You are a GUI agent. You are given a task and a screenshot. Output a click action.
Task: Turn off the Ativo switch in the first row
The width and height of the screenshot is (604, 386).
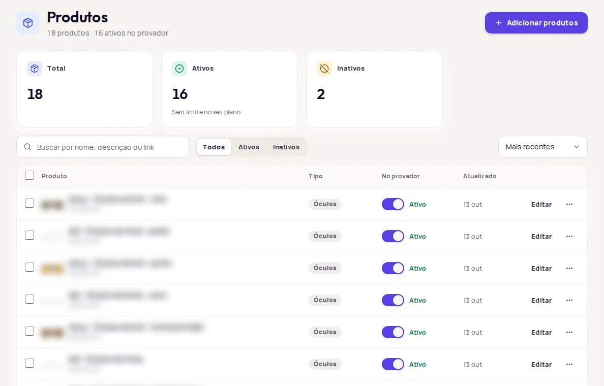(x=393, y=204)
